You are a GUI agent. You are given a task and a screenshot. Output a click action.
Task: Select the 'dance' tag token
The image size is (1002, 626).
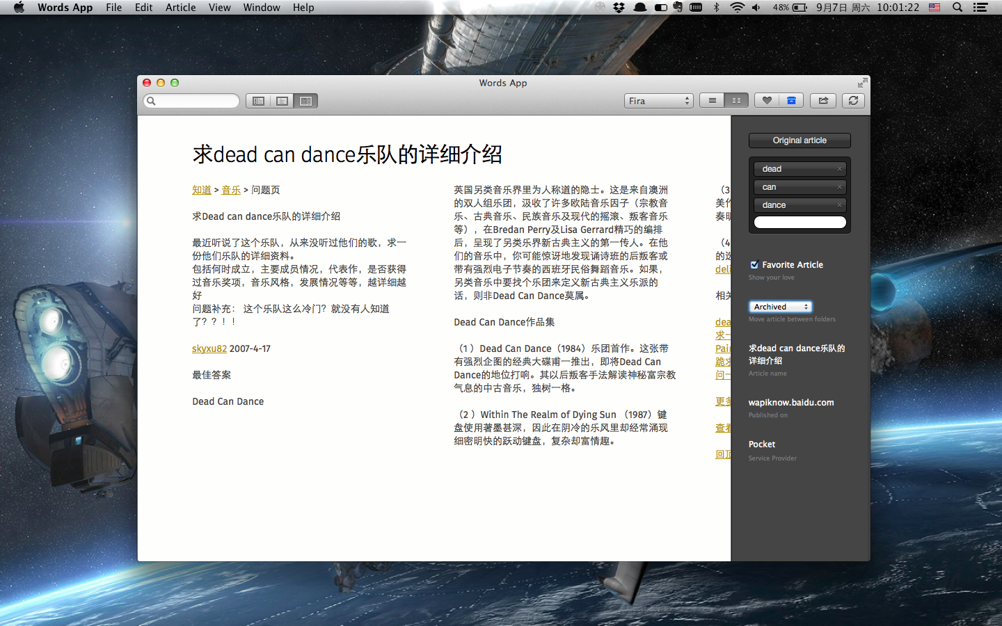click(800, 205)
